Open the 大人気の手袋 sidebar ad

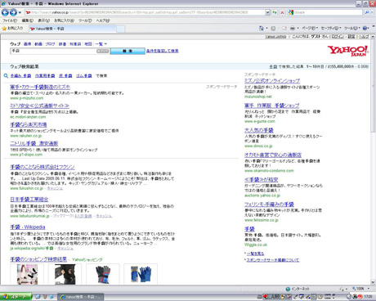coord(259,130)
